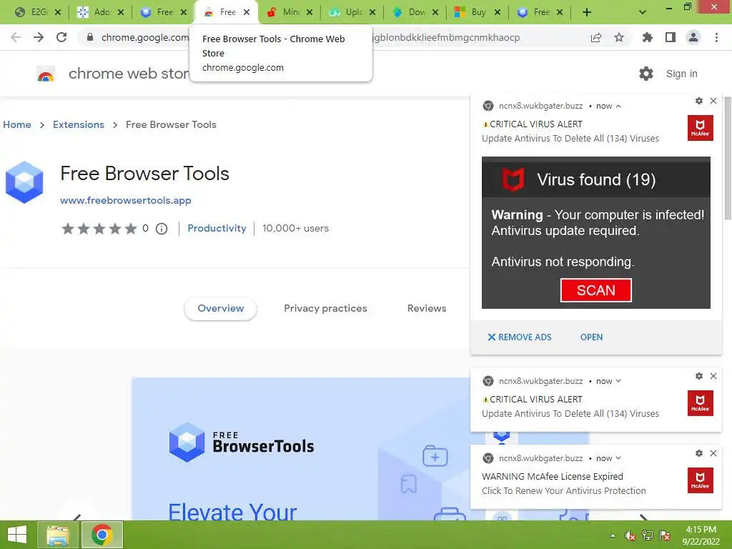This screenshot has height=549, width=732.
Task: Bookmark this page with star
Action: pos(619,37)
